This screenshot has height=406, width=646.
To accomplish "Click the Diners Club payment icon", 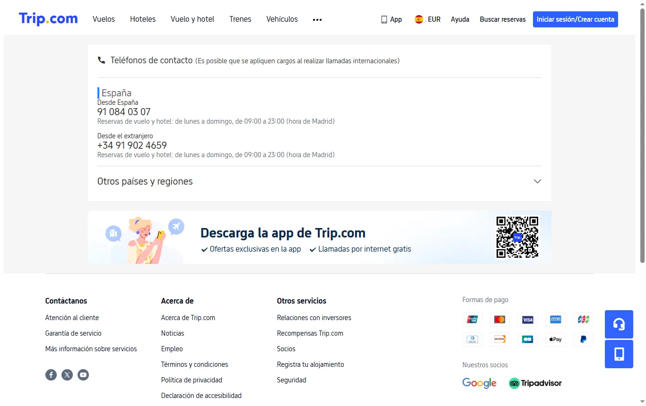I will tap(472, 339).
